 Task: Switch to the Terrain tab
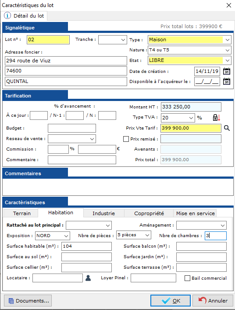pos(21,213)
